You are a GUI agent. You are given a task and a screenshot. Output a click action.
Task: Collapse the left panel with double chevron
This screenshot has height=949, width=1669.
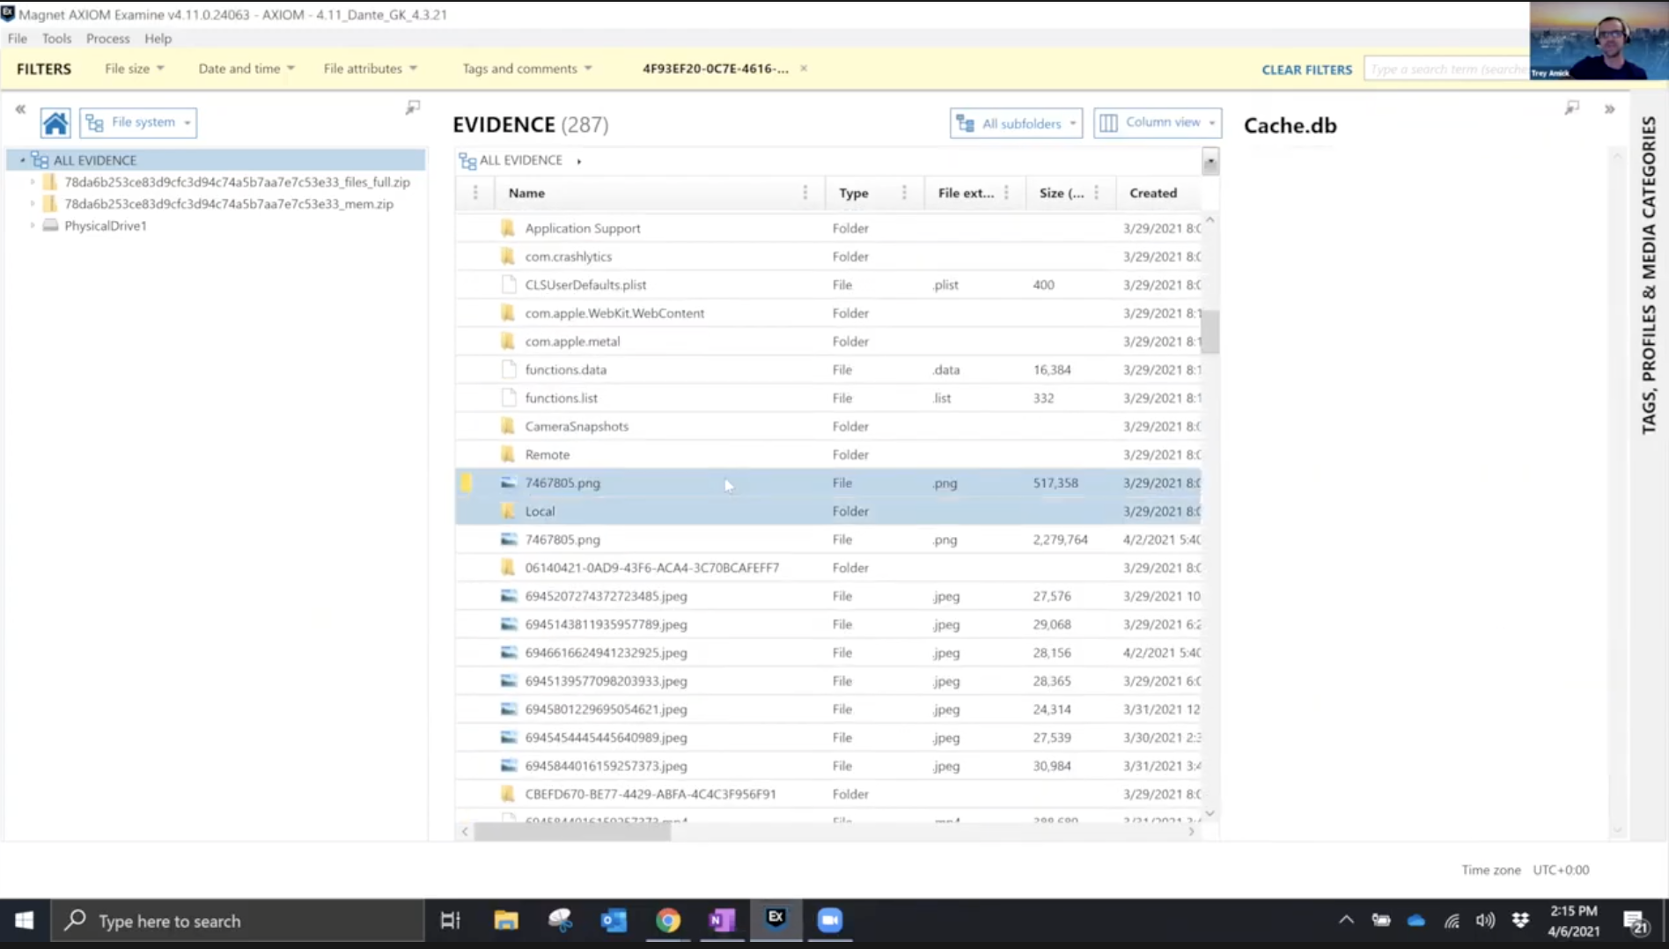tap(20, 109)
